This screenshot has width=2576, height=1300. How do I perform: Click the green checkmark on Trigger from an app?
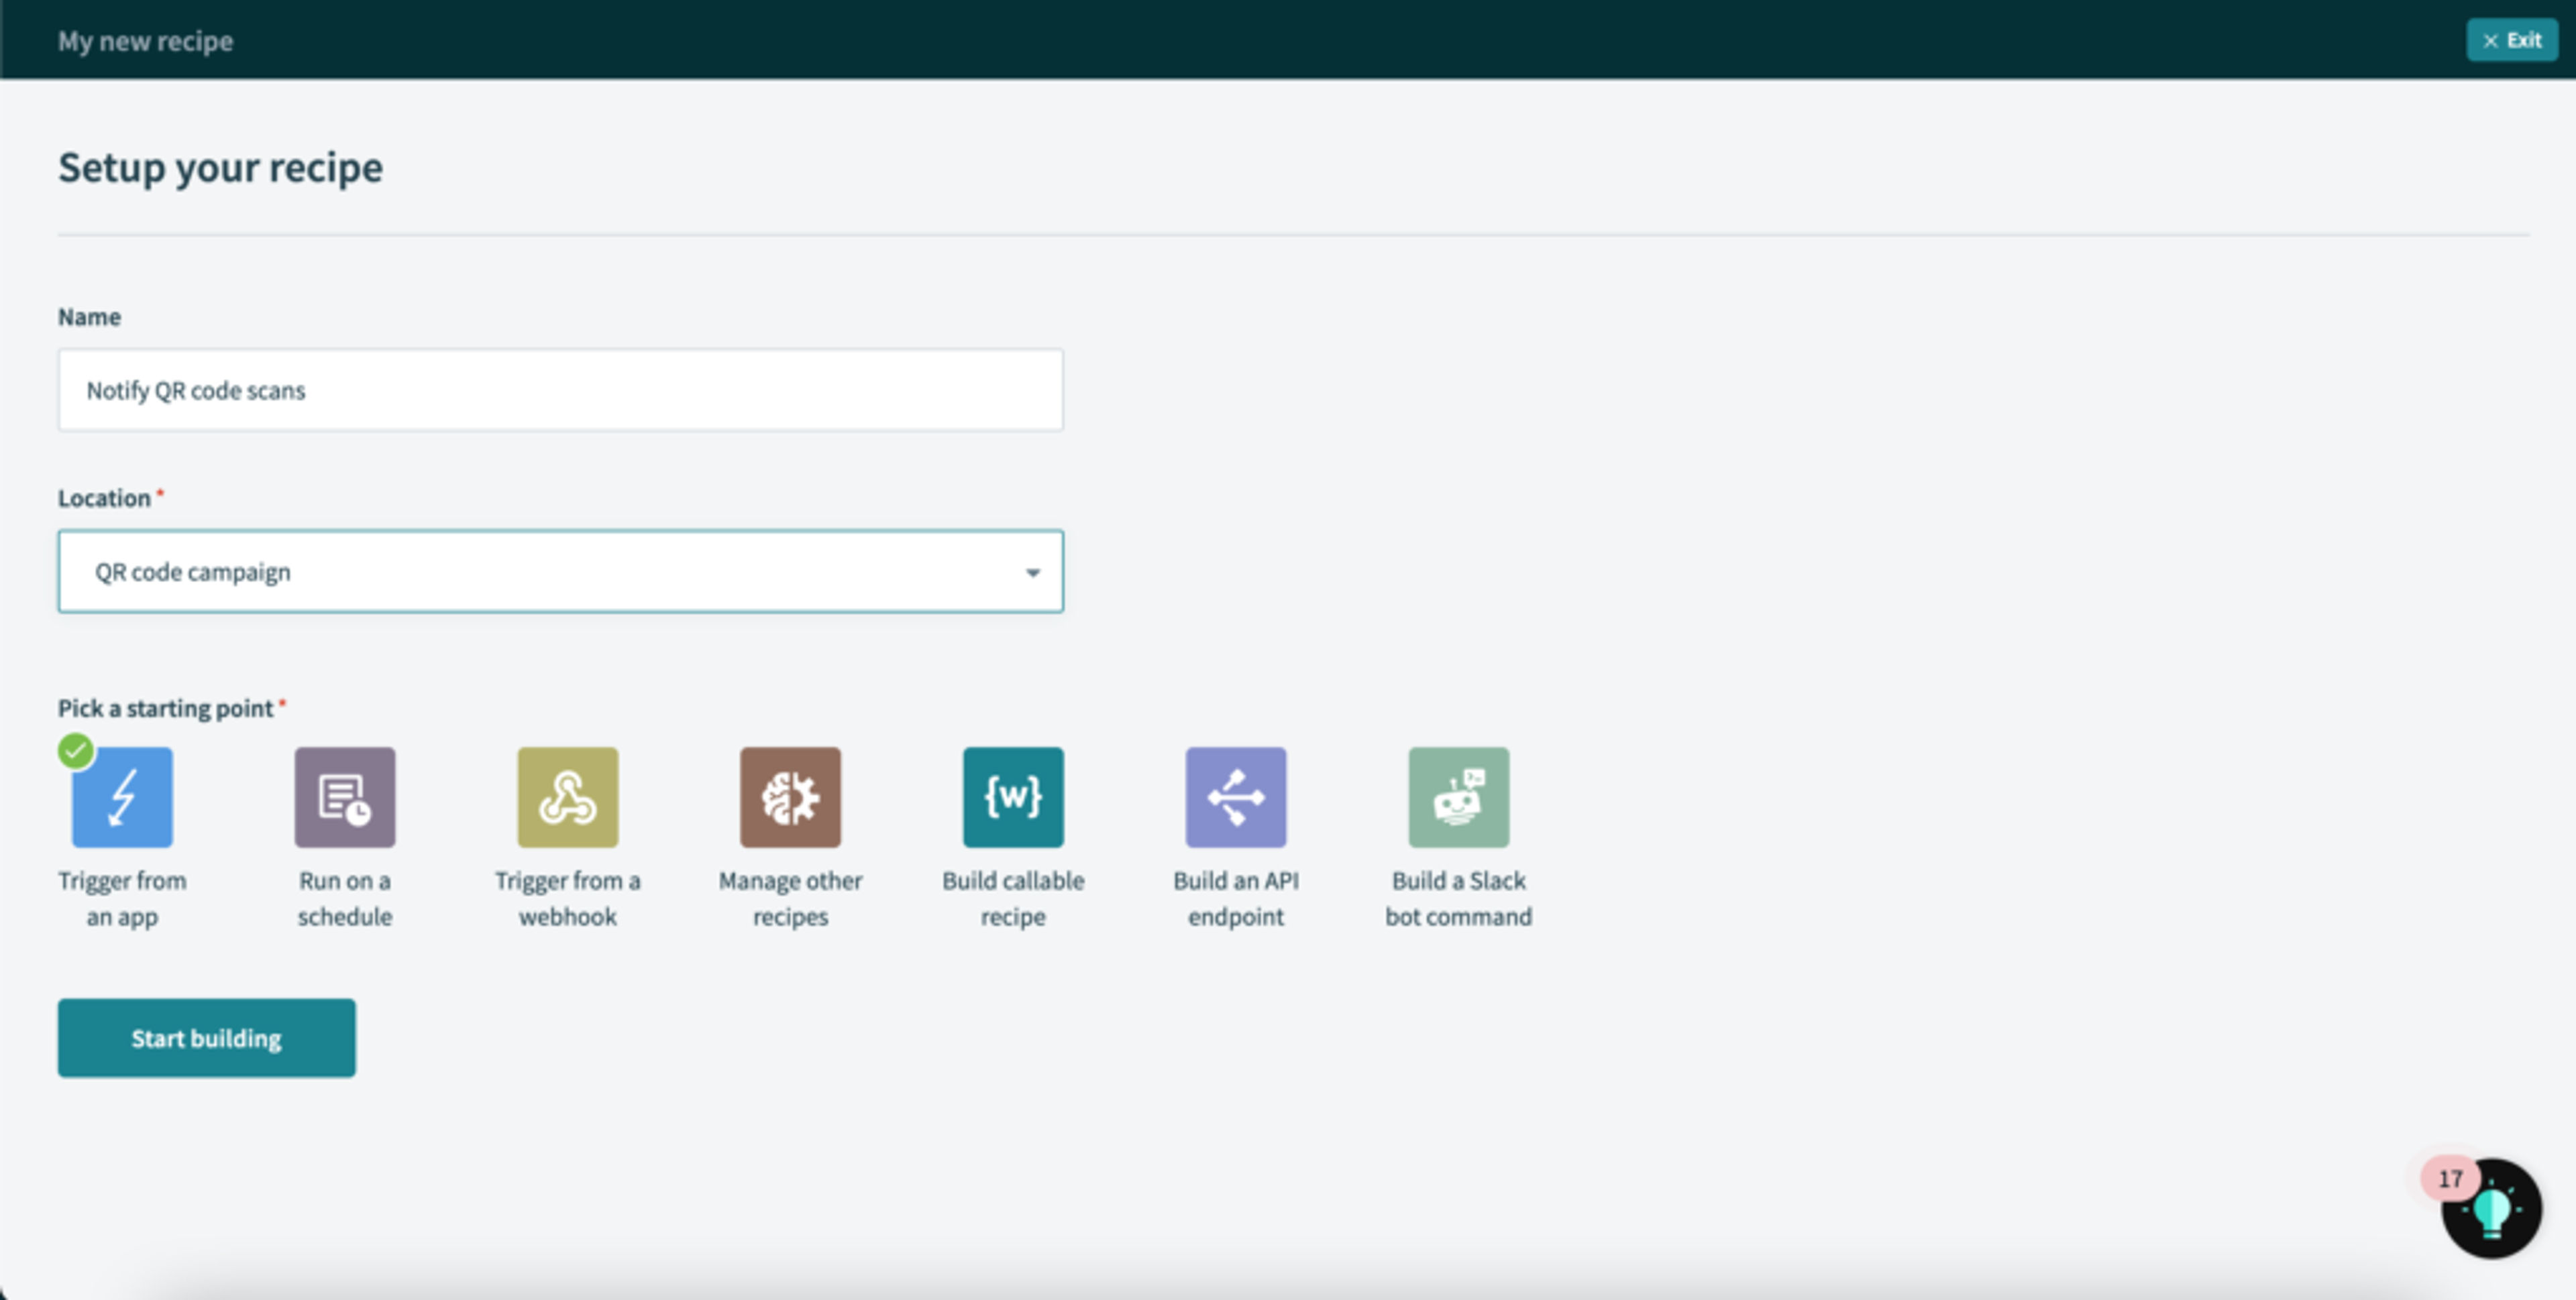[x=76, y=750]
